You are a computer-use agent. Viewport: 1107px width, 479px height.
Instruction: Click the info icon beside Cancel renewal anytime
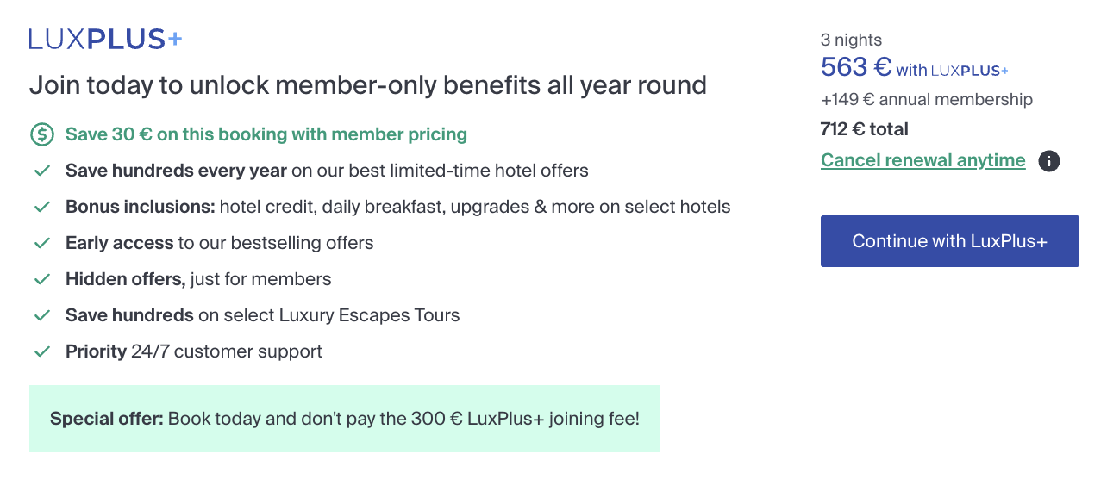[x=1048, y=161]
